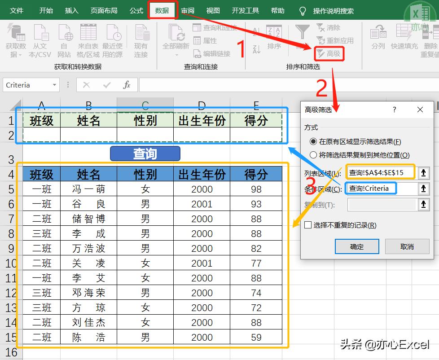This screenshot has width=439, height=360.
Task: Click the 确定 button in Advanced Filter dialog
Action: (x=356, y=246)
